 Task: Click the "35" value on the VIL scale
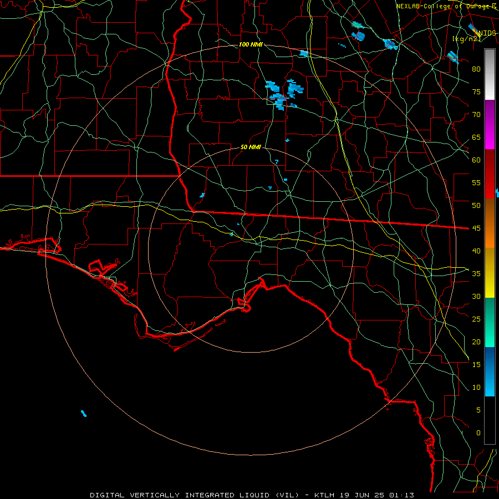click(x=476, y=274)
